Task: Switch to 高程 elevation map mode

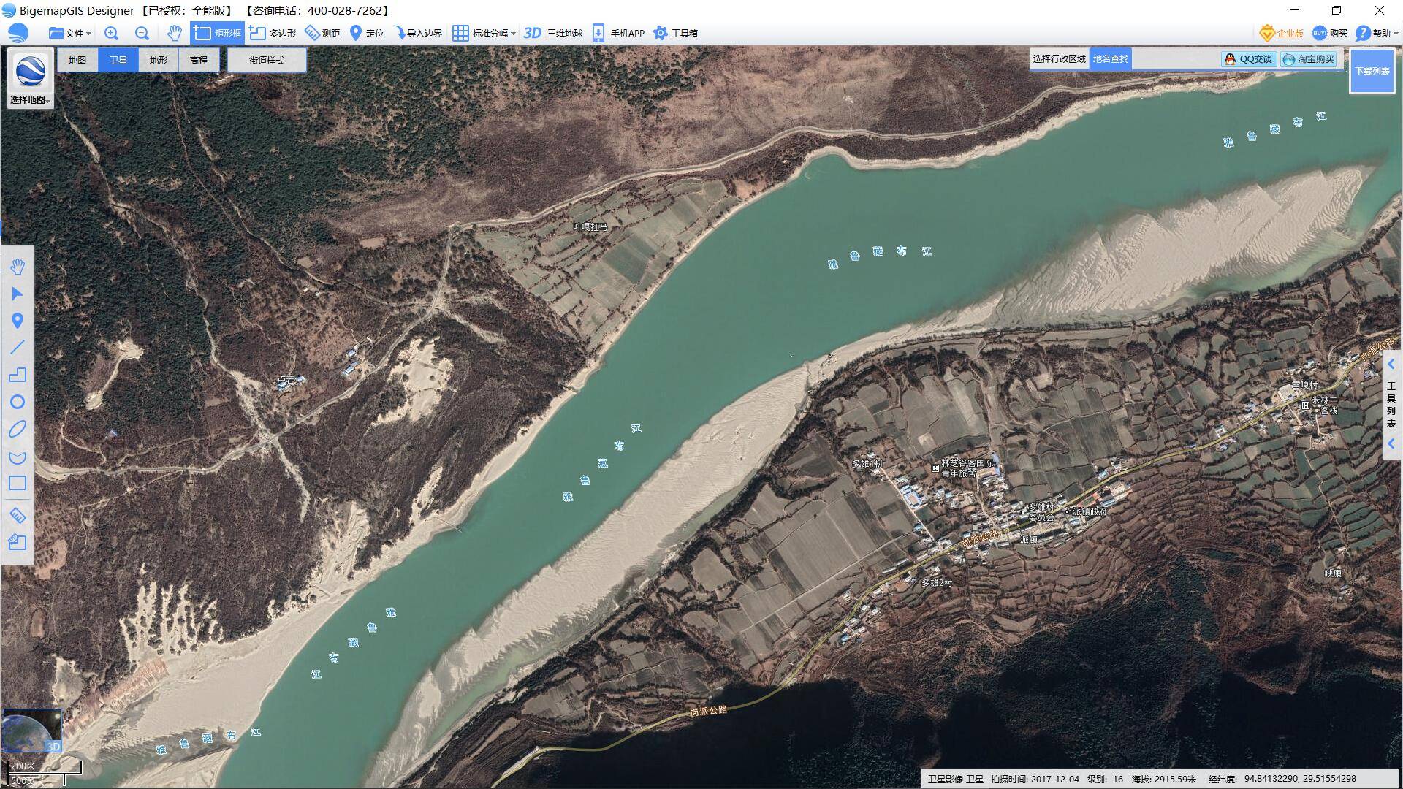Action: (198, 60)
